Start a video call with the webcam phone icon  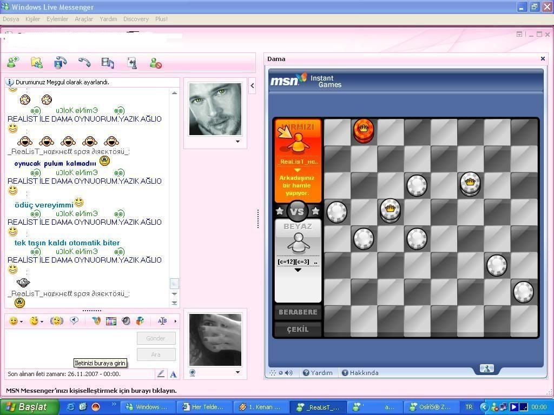[61, 63]
